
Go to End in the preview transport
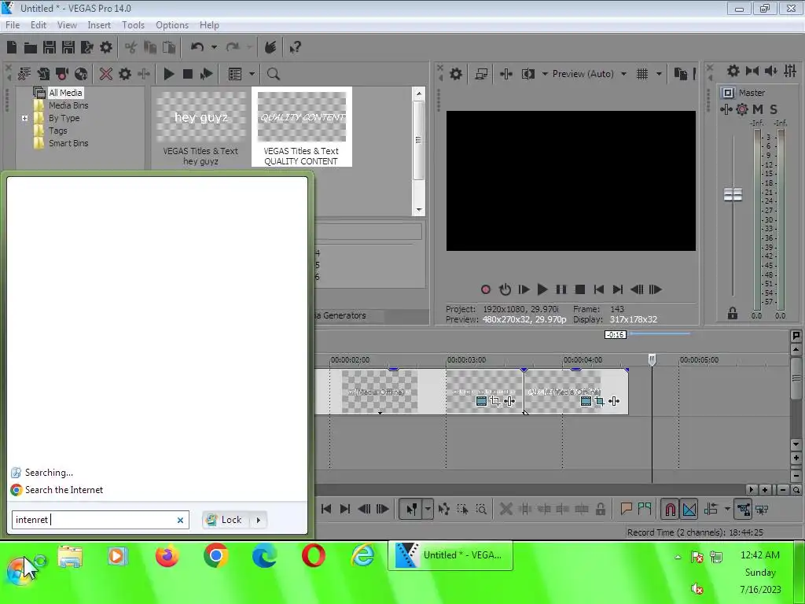[618, 289]
